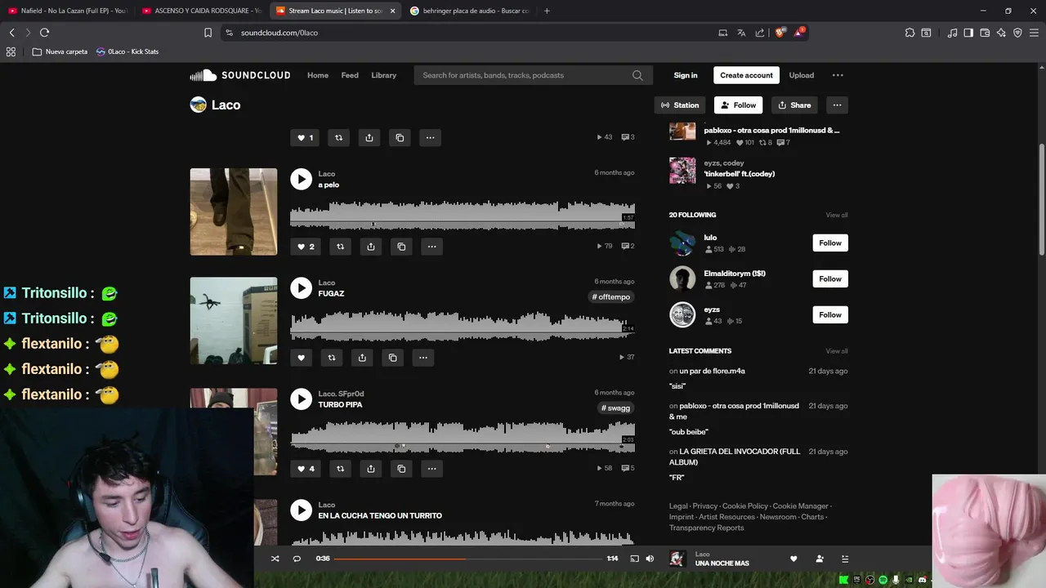This screenshot has height=588, width=1046.
Task: Open more options for 'FUGAZ'
Action: [x=422, y=358]
